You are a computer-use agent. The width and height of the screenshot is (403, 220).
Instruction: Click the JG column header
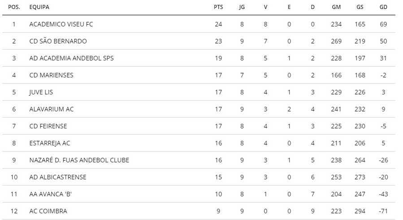pos(242,7)
